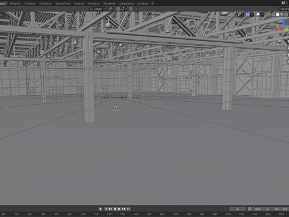Switch to the Compositing workspace tab

click(x=126, y=4)
